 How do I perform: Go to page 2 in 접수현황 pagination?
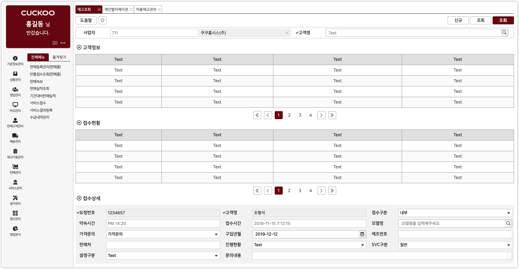(289, 190)
